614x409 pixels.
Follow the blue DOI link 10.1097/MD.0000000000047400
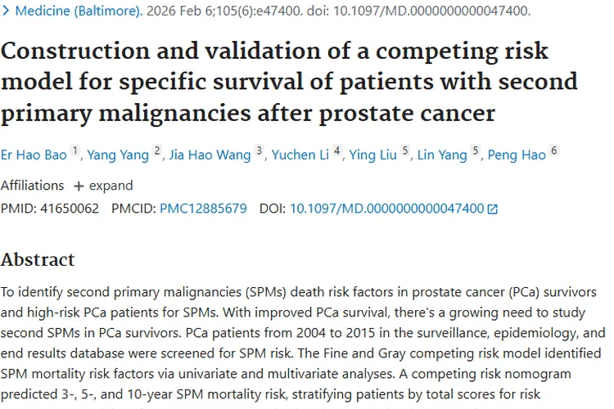(386, 209)
